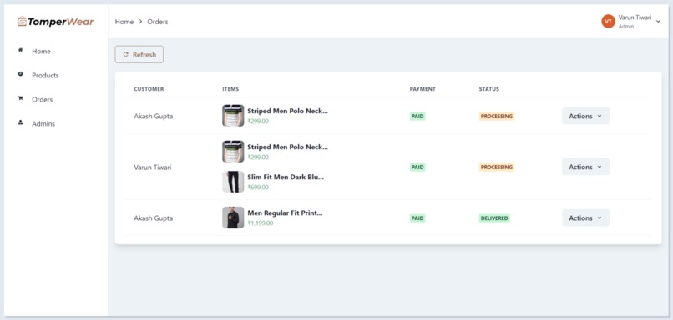This screenshot has width=673, height=320.
Task: Click the Home sidebar house icon
Action: (20, 50)
